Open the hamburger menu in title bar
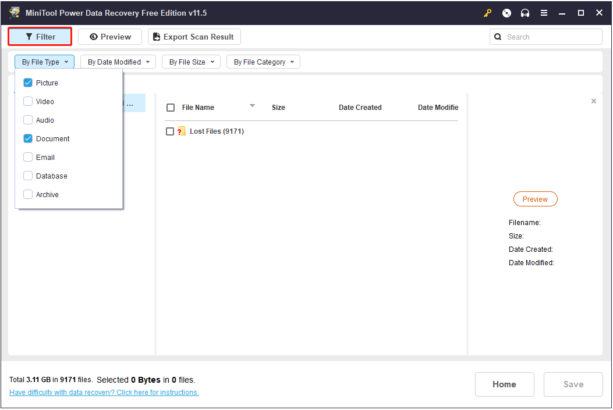The image size is (613, 410). click(544, 13)
